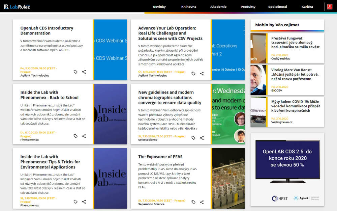Open the Produkty menu
The image size is (337, 211).
point(248,7)
